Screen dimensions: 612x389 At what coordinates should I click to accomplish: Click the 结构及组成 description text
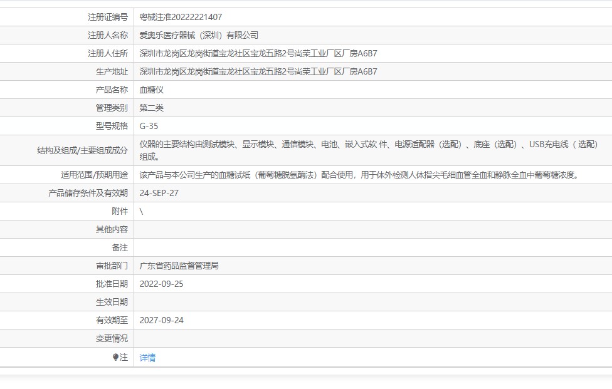(x=369, y=150)
